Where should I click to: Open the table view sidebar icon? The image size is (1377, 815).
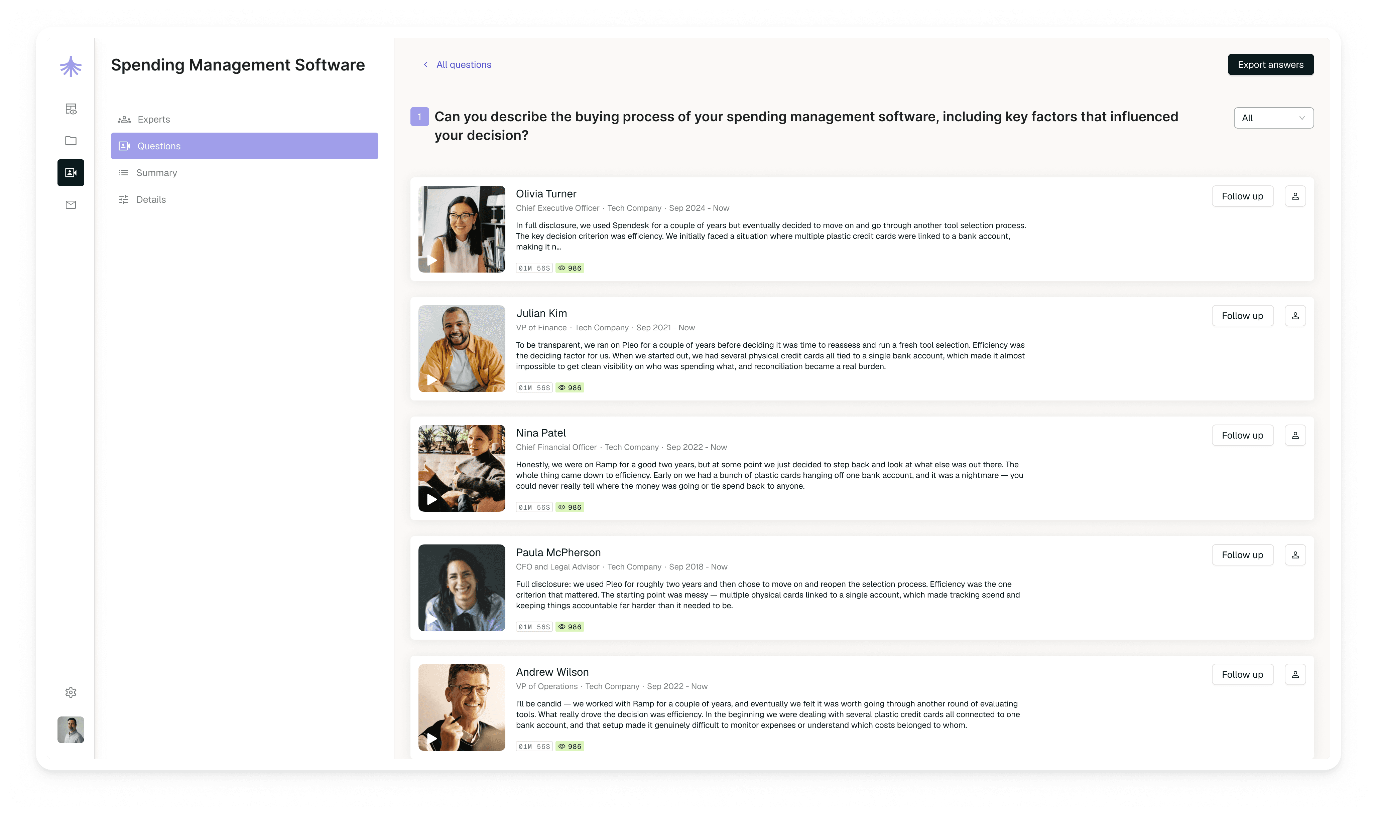coord(70,109)
